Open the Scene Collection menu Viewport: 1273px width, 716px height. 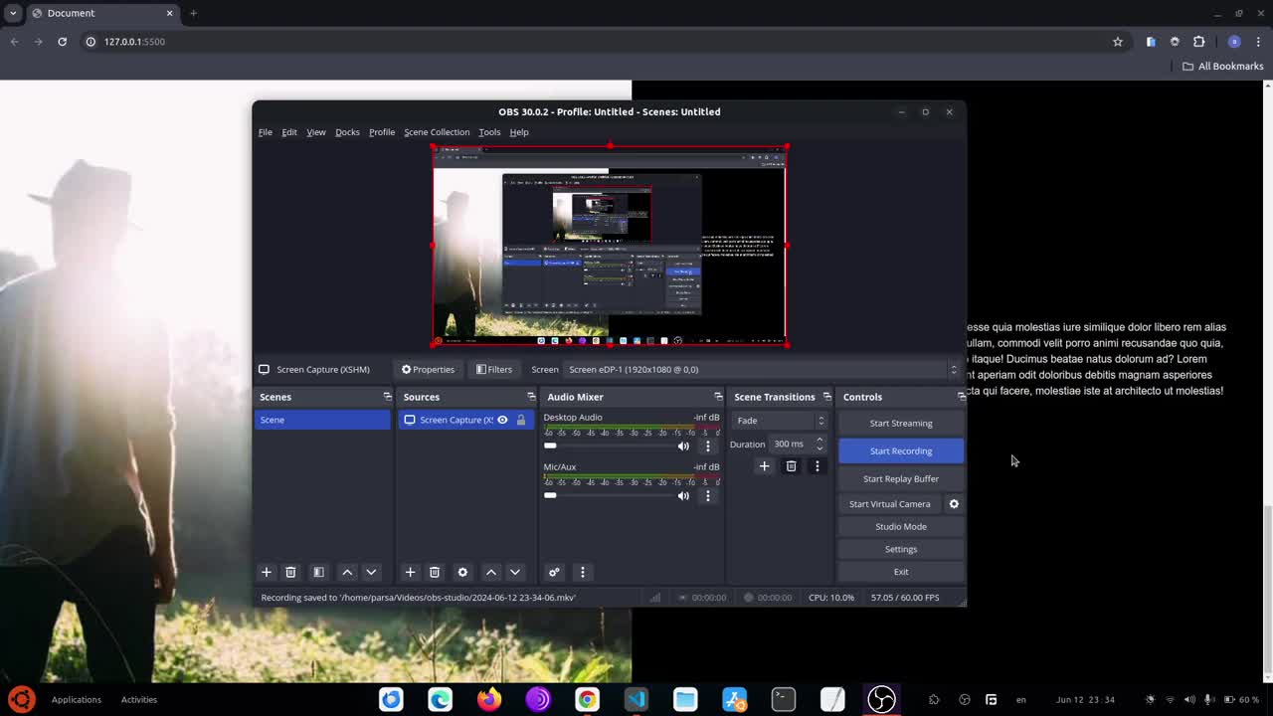437,132
